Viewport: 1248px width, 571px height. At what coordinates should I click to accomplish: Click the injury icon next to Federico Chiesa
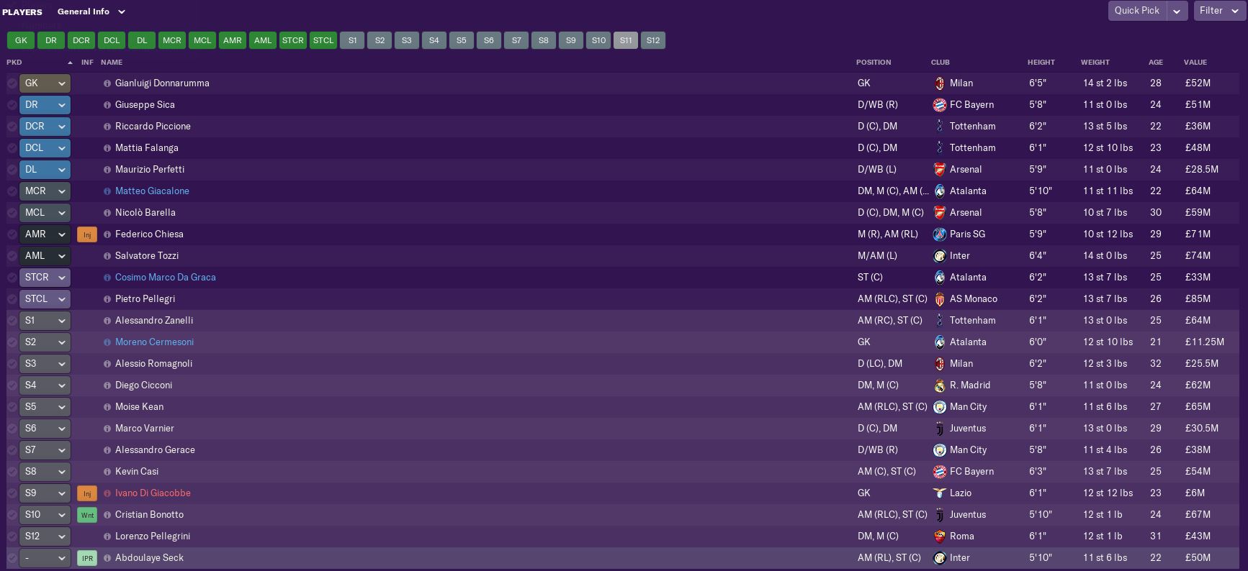pyautogui.click(x=87, y=234)
